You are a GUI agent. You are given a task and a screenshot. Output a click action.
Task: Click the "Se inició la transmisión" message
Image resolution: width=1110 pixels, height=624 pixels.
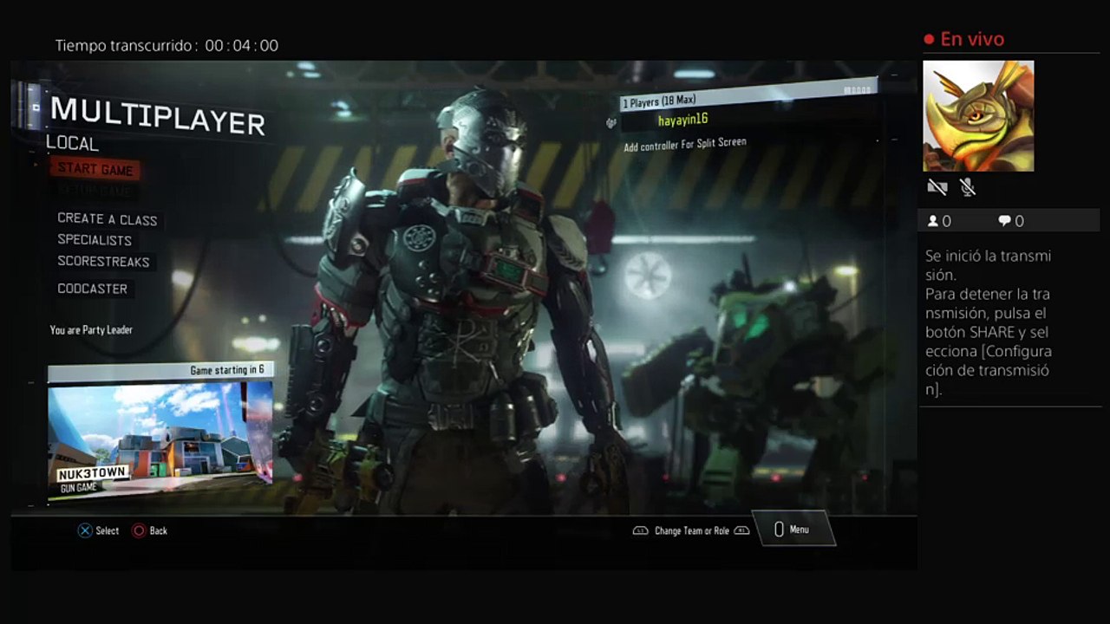[988, 265]
